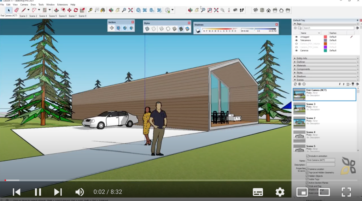Toggle Camera Location checkbox

(x=307, y=169)
